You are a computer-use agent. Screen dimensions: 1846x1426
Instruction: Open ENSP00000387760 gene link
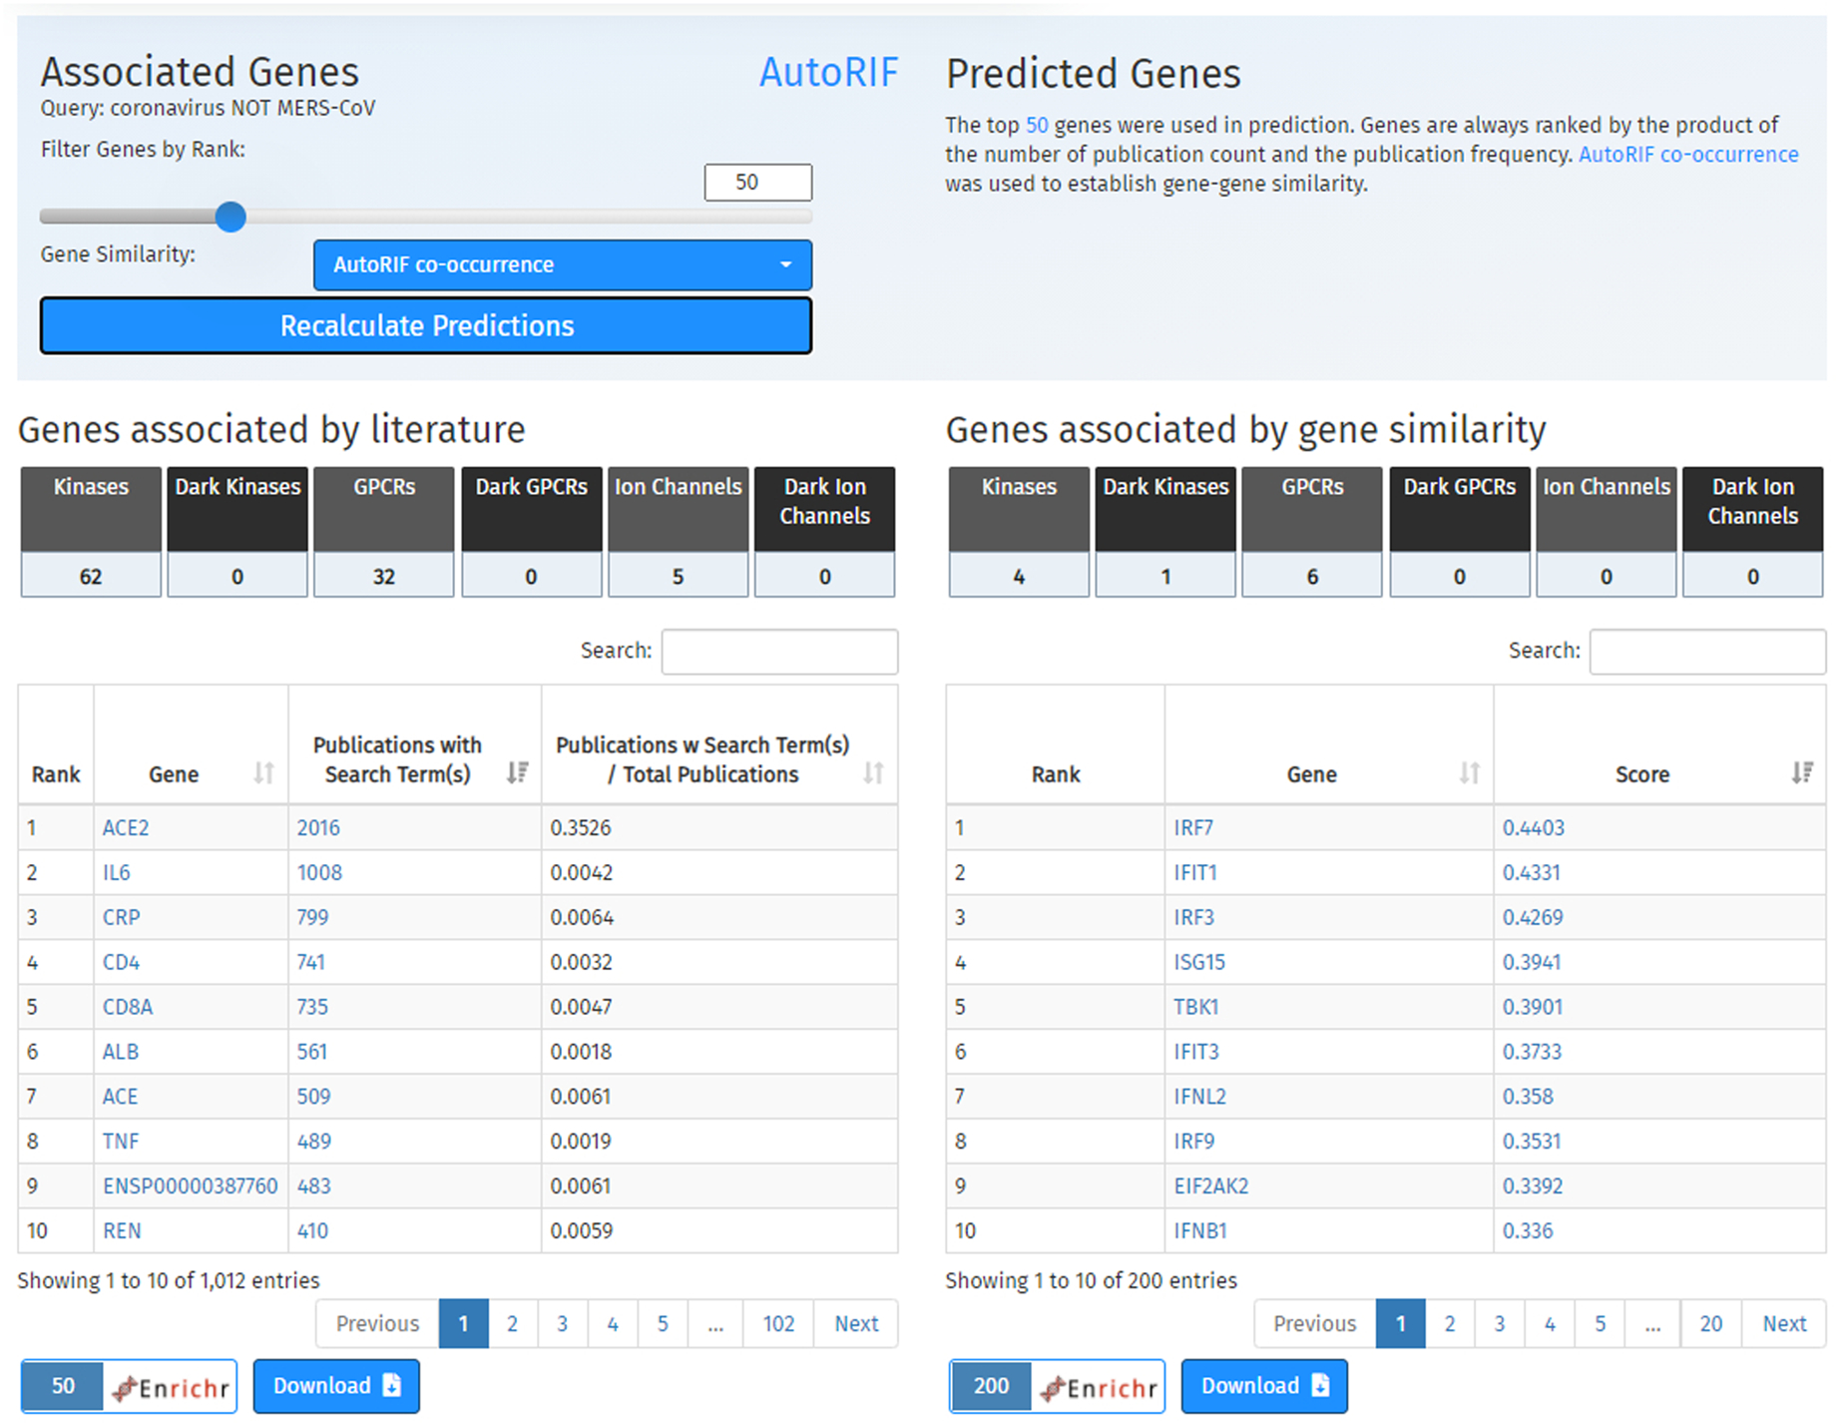click(191, 1187)
